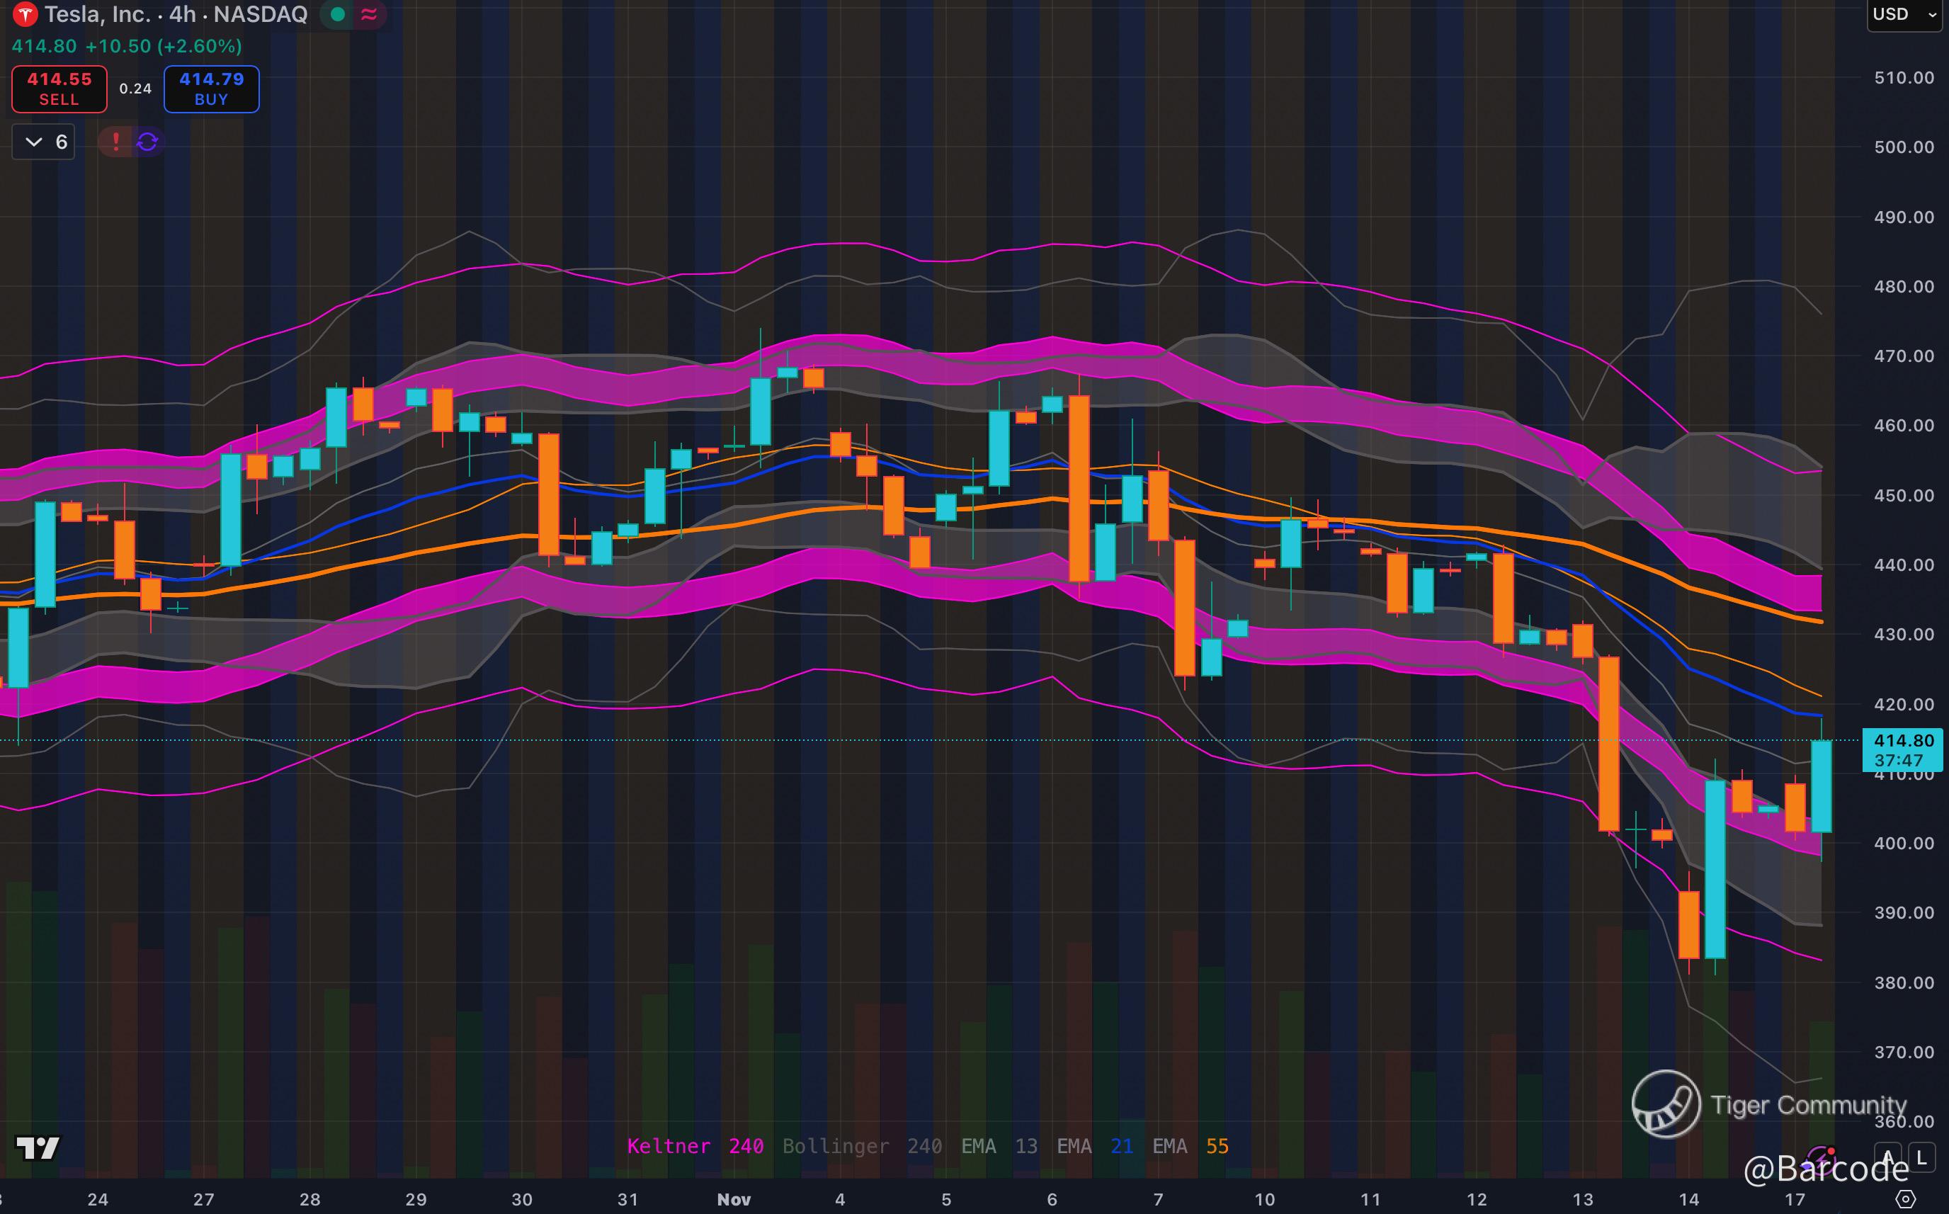Click the TradingView logo
The width and height of the screenshot is (1949, 1214).
38,1148
